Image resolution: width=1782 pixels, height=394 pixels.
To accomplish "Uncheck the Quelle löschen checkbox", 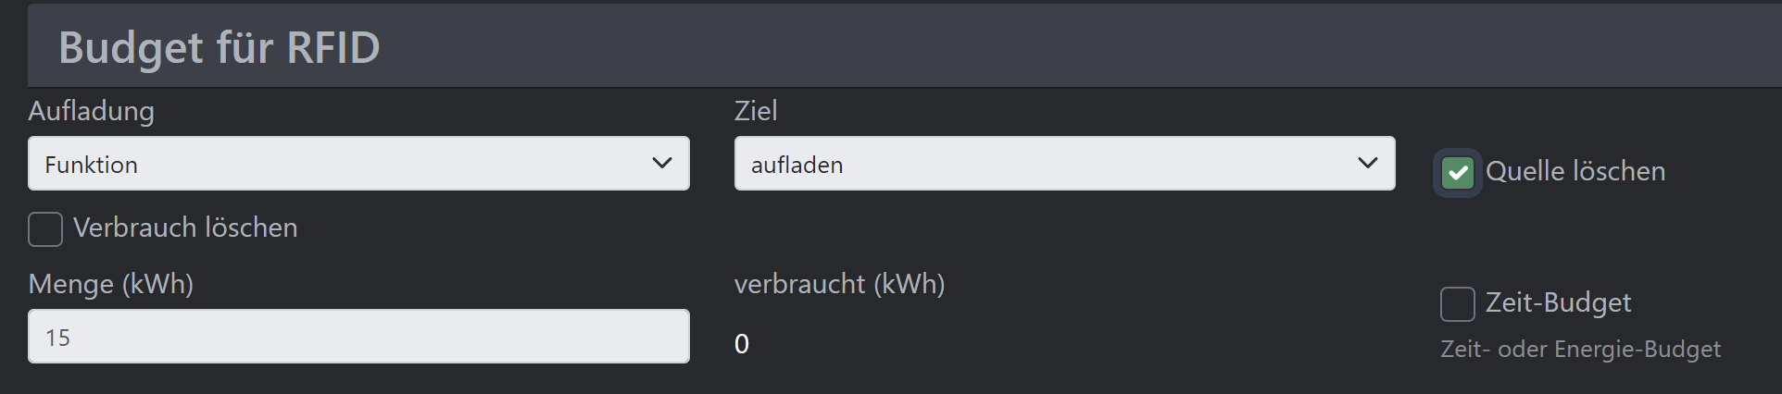I will click(x=1457, y=172).
